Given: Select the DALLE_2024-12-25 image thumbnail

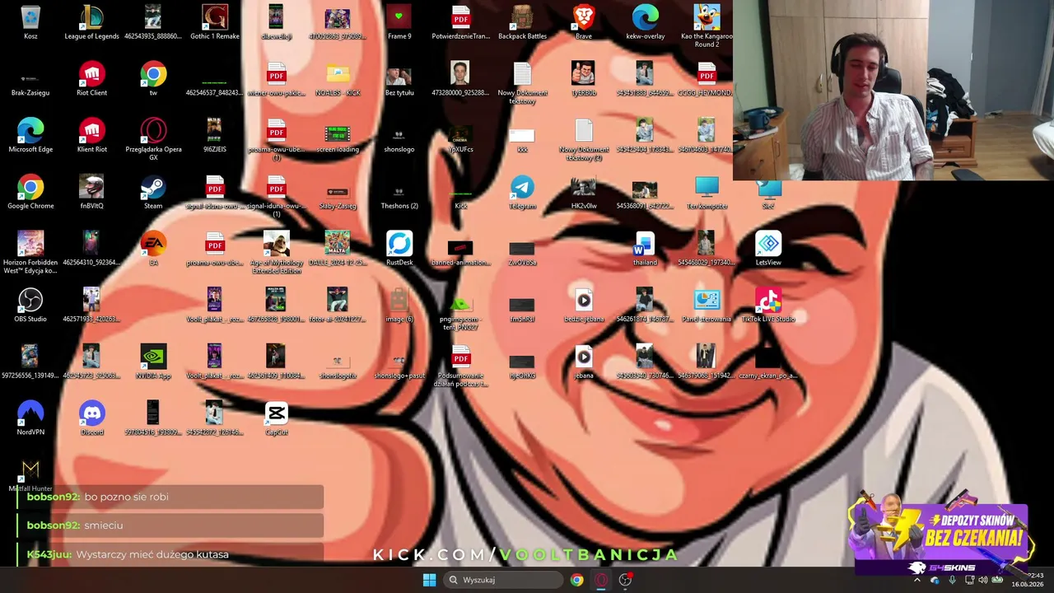Looking at the screenshot, I should point(338,250).
